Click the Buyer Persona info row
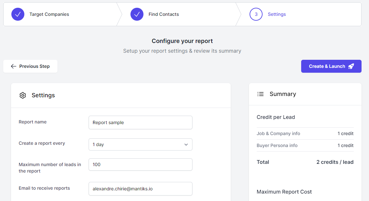The image size is (369, 201). (x=305, y=145)
